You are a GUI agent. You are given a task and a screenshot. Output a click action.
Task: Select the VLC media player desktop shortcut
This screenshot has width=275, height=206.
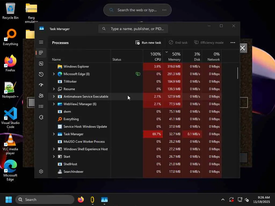pos(10,144)
